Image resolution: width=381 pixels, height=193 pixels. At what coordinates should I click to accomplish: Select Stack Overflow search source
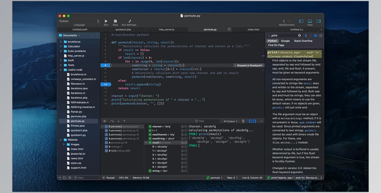(x=303, y=41)
